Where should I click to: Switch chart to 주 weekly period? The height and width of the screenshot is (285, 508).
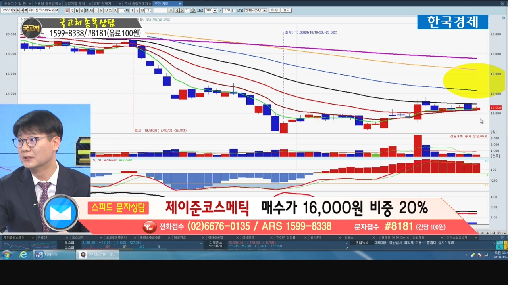pyautogui.click(x=72, y=10)
